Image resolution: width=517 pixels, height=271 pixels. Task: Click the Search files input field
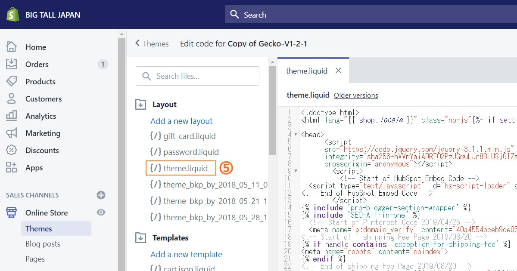(197, 76)
